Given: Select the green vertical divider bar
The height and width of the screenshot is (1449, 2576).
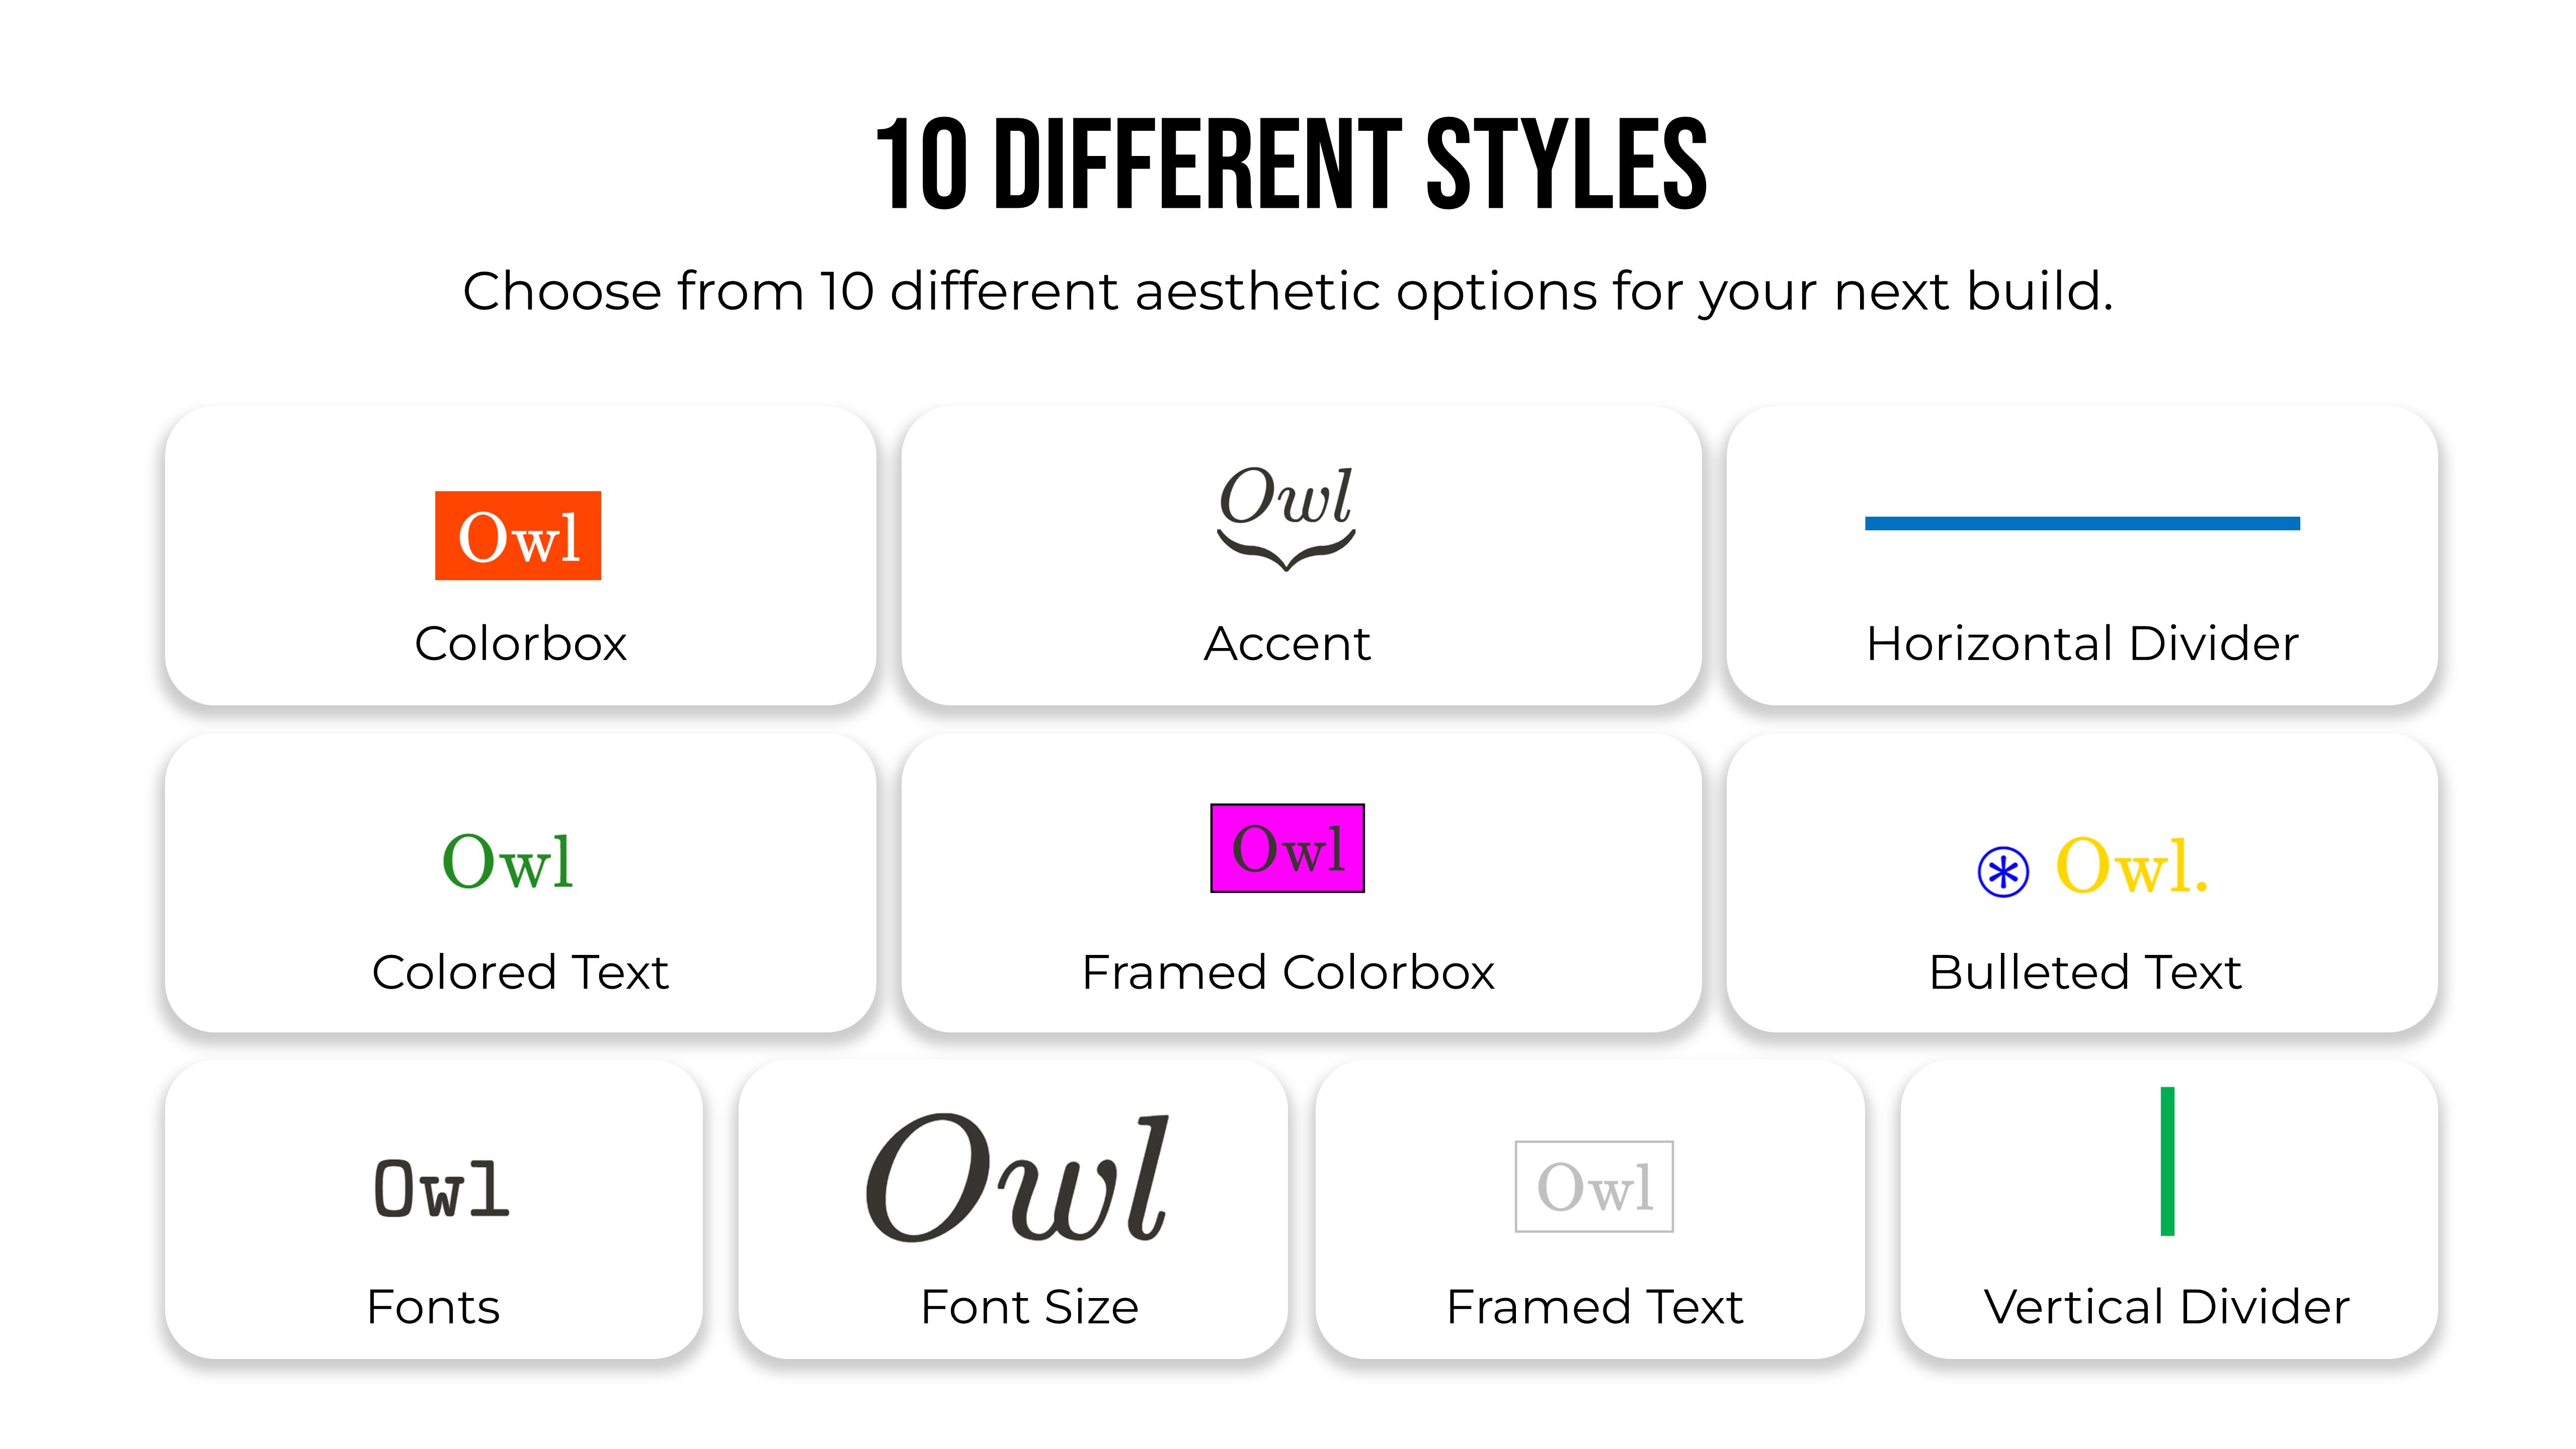Looking at the screenshot, I should pyautogui.click(x=2167, y=1161).
